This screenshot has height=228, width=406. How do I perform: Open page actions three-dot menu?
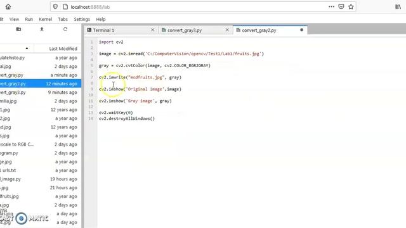click(331, 7)
